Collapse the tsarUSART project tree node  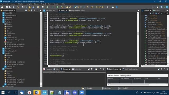pos(1,69)
